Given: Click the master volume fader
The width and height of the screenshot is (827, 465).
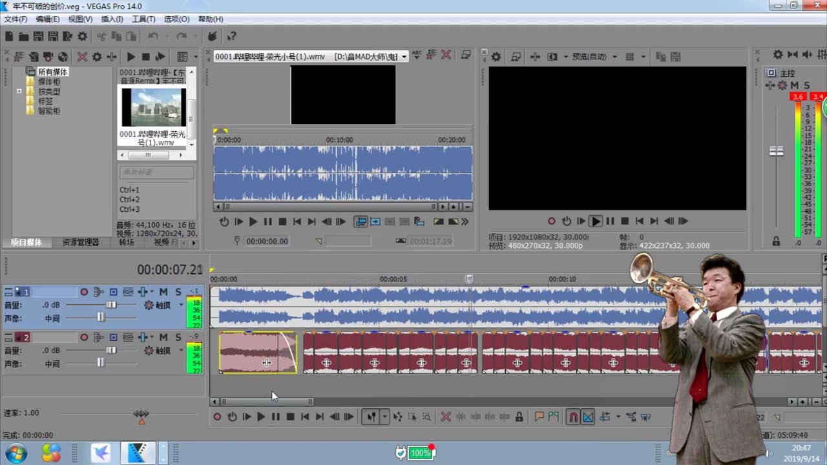Looking at the screenshot, I should click(776, 151).
